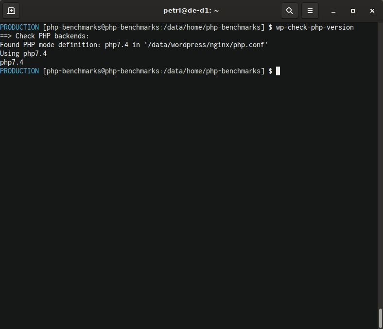Minimize the terminal window

click(333, 11)
